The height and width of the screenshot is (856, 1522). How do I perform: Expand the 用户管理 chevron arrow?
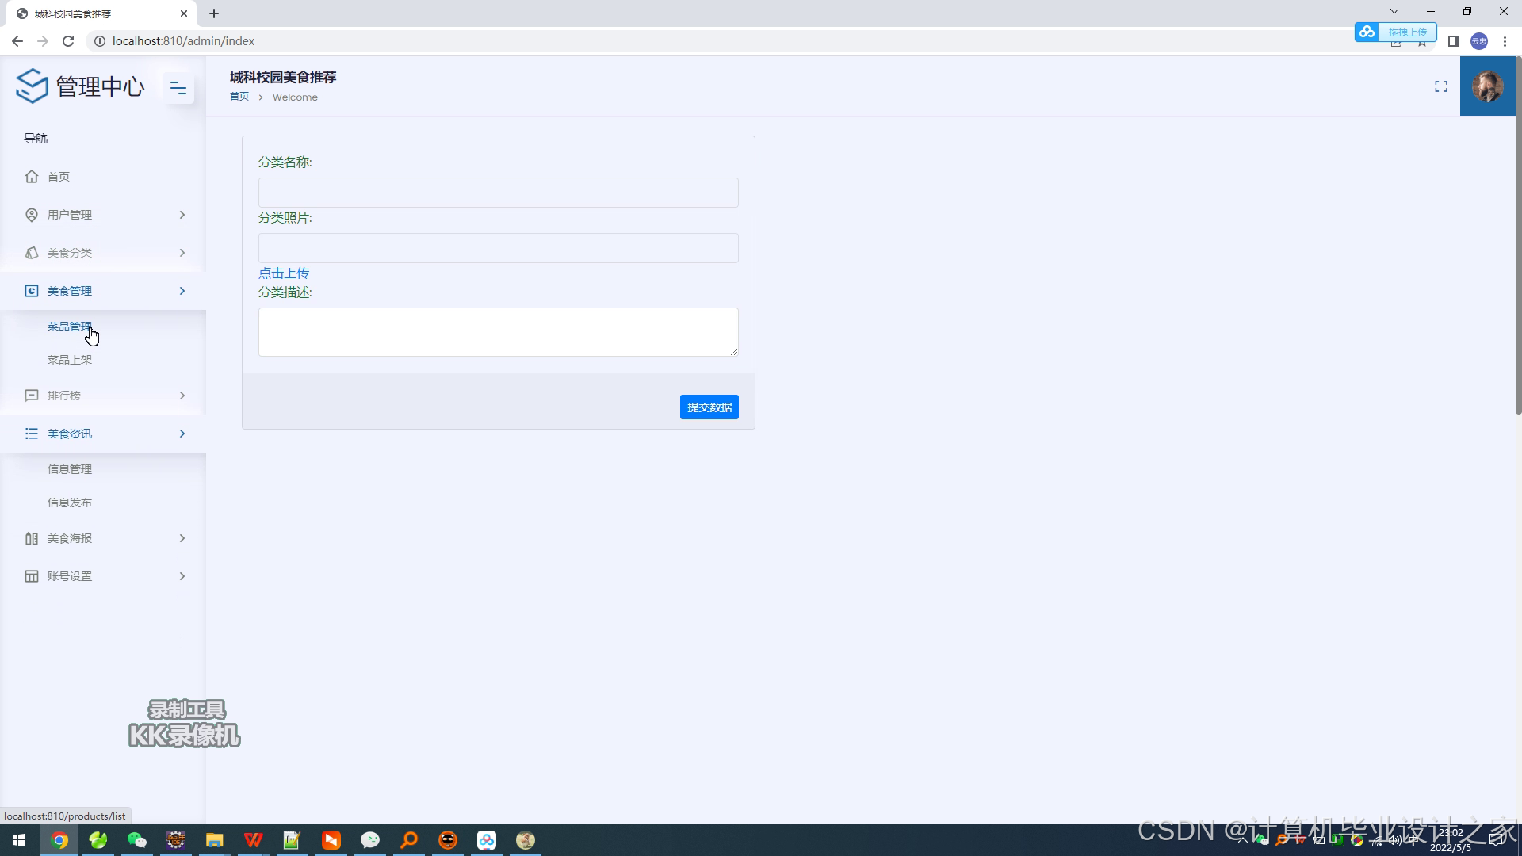(x=182, y=215)
